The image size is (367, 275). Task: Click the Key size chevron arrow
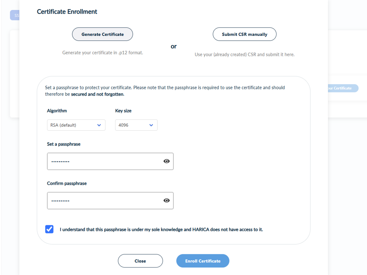(x=151, y=125)
